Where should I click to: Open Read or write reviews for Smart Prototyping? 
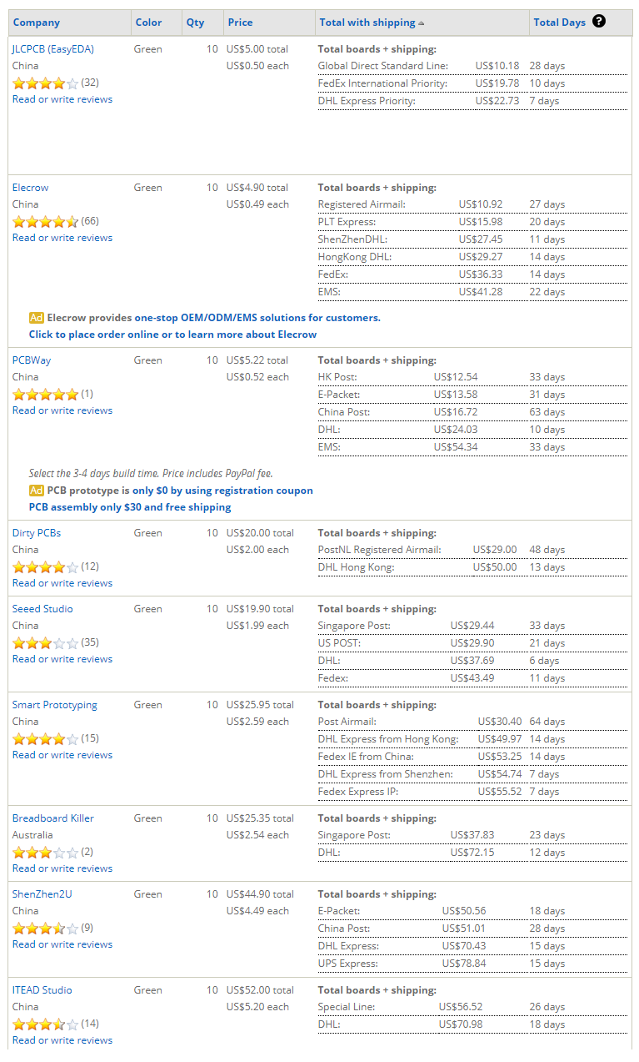pos(62,755)
